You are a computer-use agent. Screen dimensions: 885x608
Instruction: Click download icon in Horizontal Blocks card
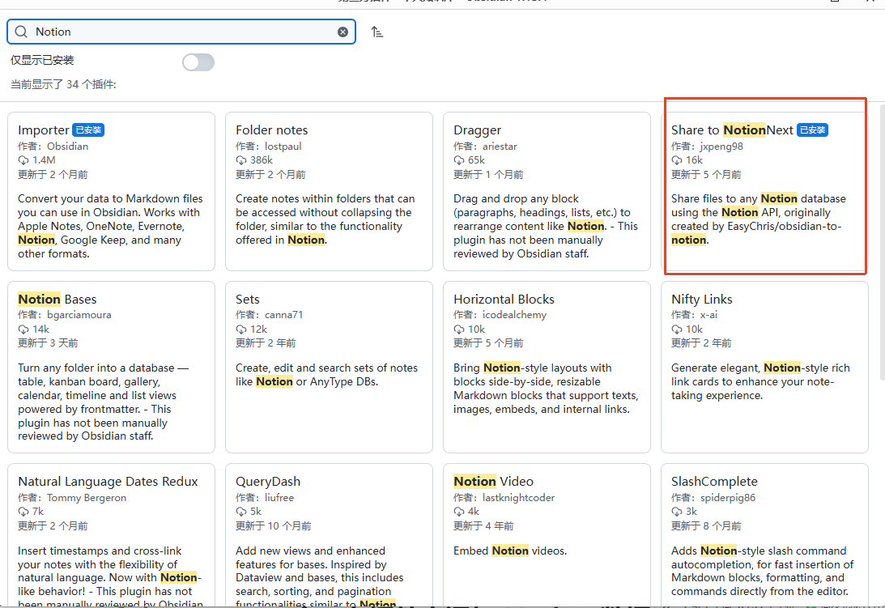(x=459, y=330)
